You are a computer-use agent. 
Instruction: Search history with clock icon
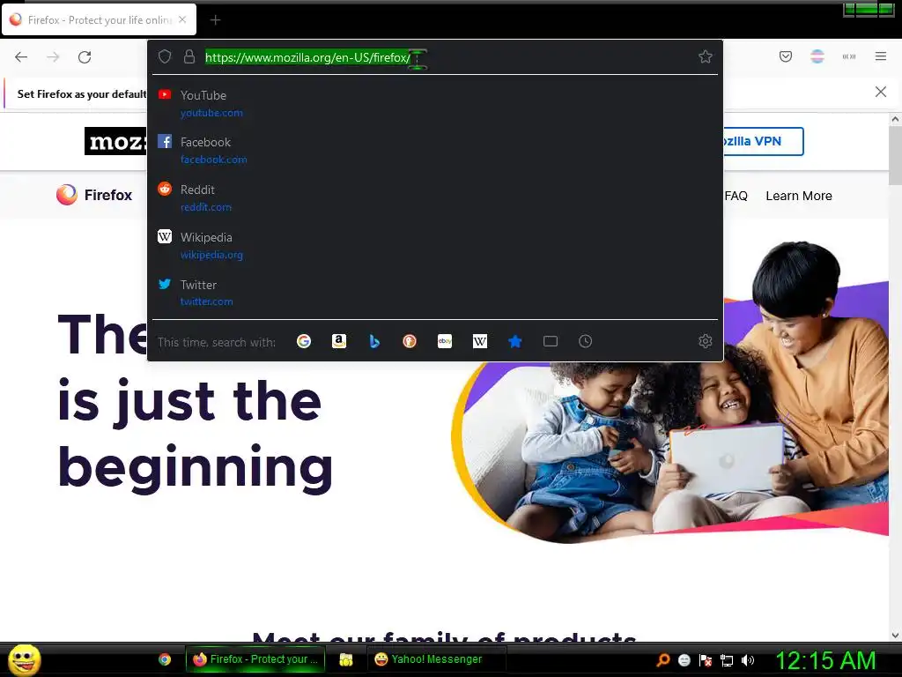click(x=585, y=341)
